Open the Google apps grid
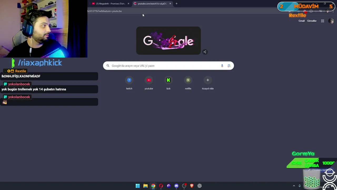This screenshot has width=337, height=190. pos(323,21)
